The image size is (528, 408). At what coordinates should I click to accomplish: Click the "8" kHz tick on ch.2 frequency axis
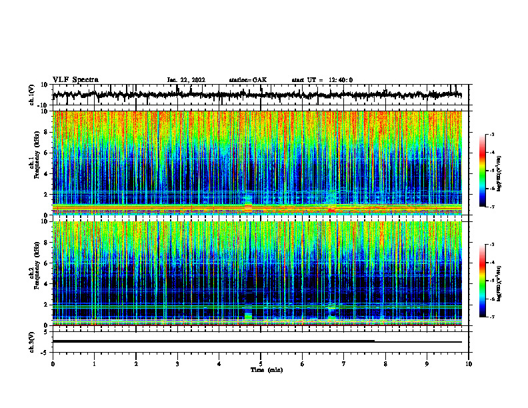[46, 243]
